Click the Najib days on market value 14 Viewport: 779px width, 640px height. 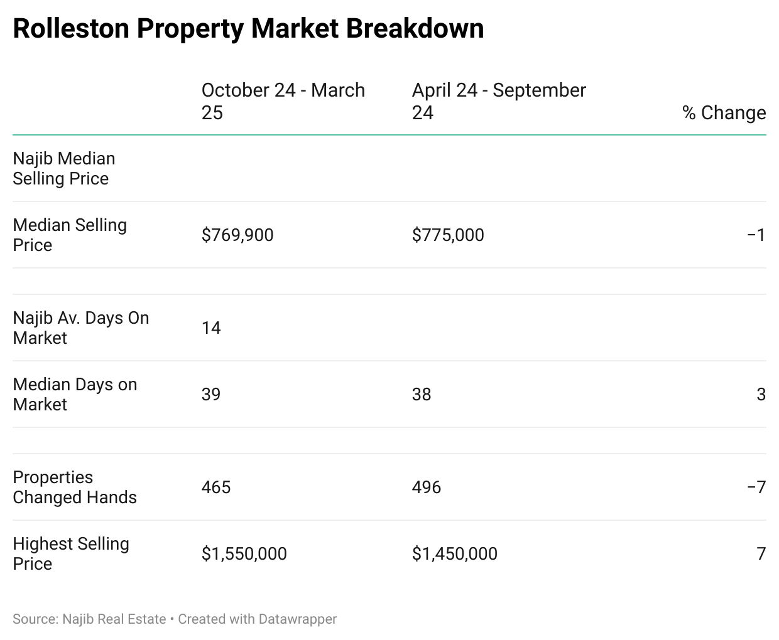tap(211, 328)
